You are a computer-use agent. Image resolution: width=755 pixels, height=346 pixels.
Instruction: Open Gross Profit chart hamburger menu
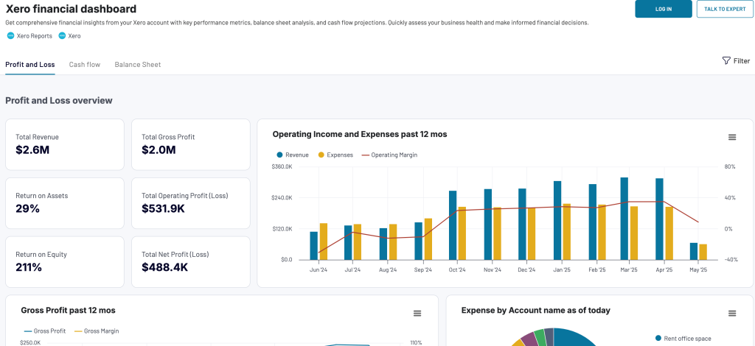[x=417, y=314]
